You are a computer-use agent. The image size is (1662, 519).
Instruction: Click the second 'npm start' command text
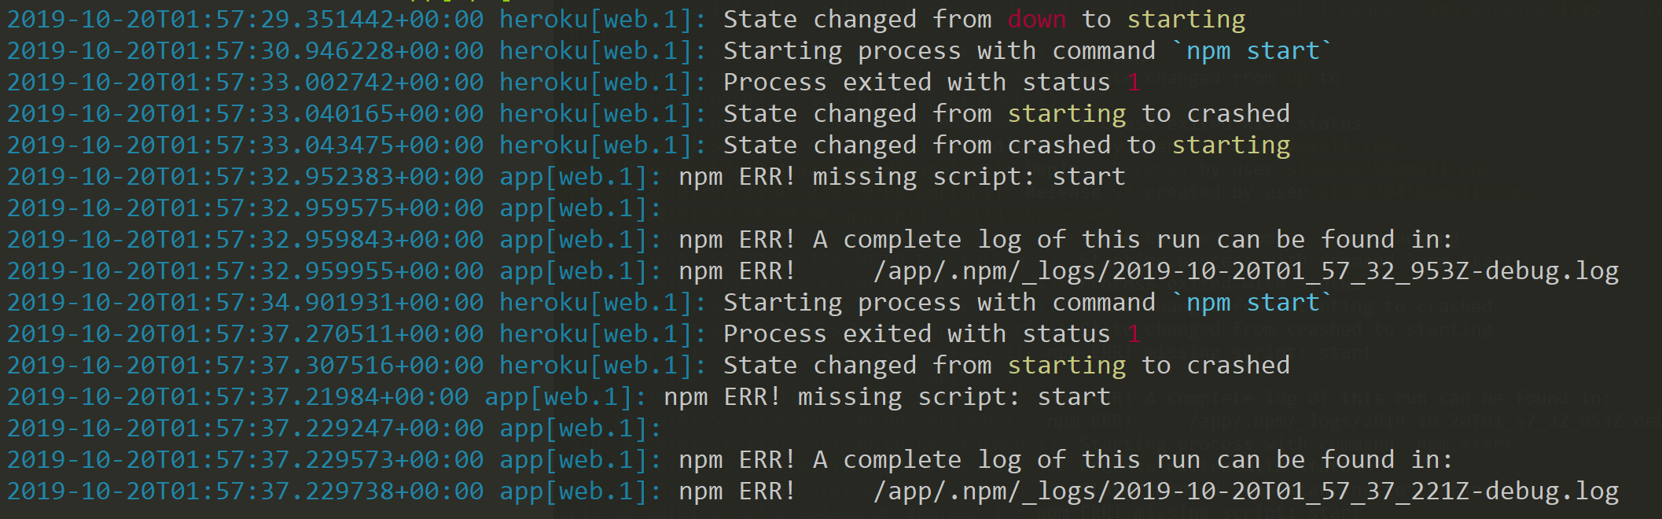1253,303
